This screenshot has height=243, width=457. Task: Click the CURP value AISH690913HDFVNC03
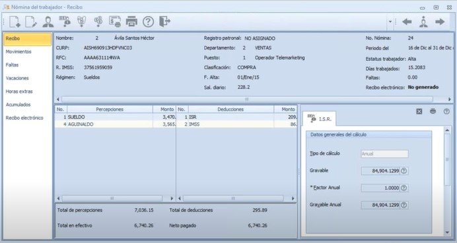108,47
